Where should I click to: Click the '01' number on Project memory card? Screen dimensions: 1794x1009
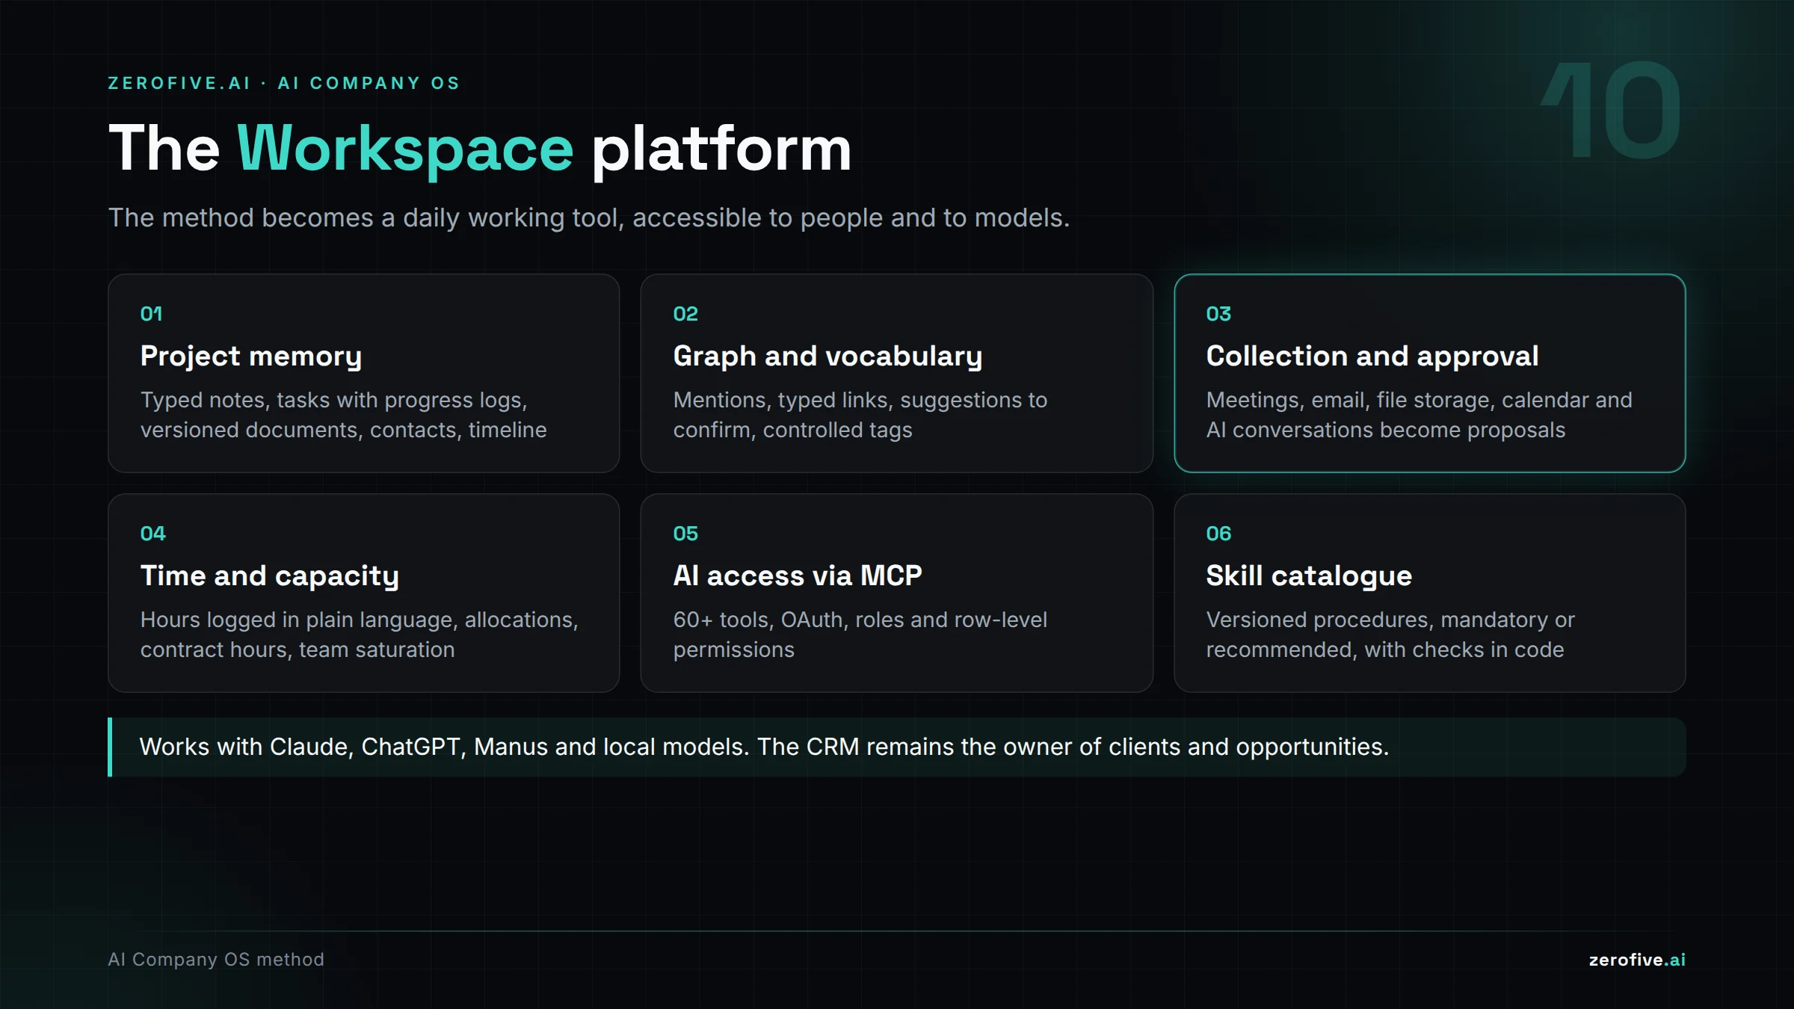[x=151, y=314]
